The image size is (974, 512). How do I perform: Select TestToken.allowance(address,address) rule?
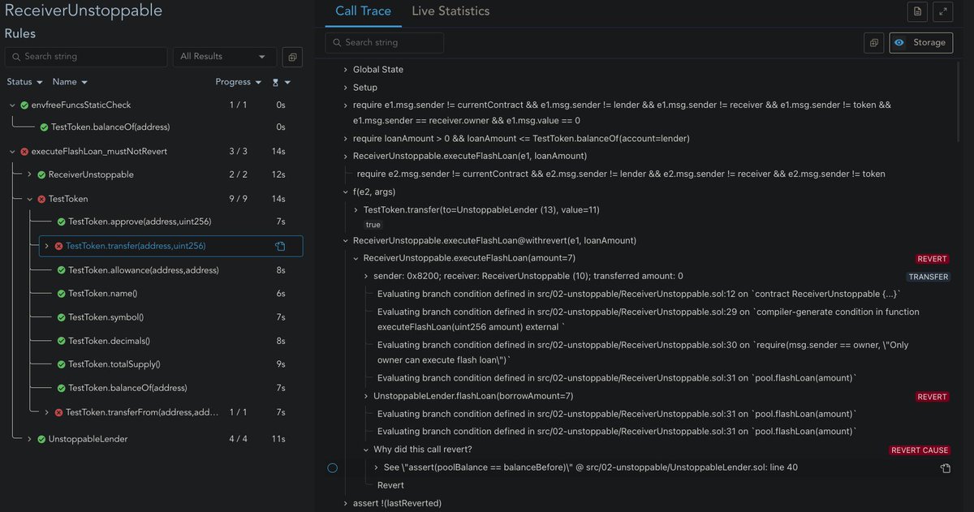(144, 270)
